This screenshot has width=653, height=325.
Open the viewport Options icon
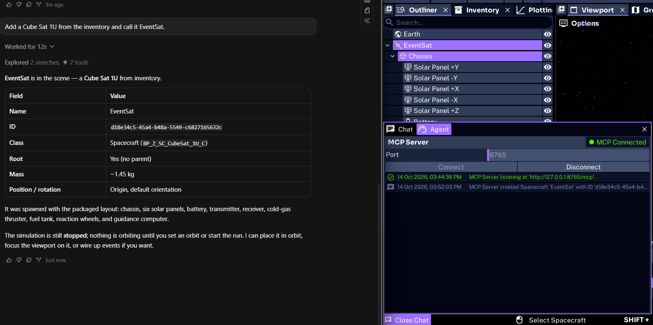pyautogui.click(x=563, y=23)
